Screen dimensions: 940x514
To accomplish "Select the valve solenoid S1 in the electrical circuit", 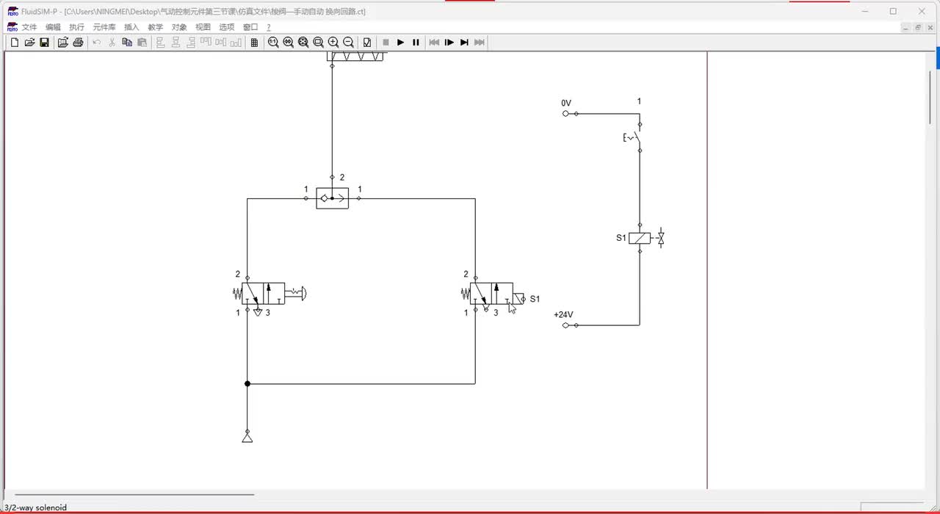I will pyautogui.click(x=640, y=238).
